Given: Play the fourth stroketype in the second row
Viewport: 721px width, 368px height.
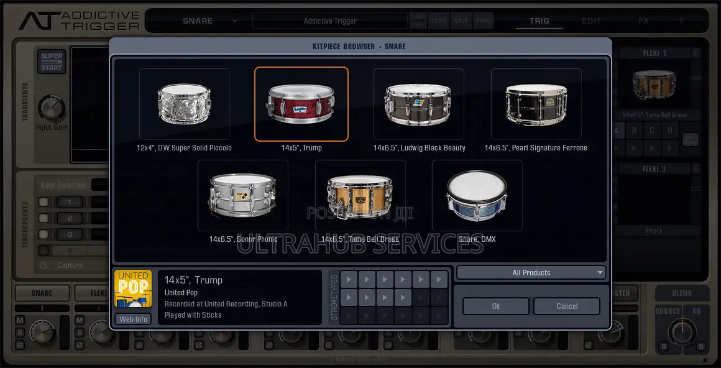Looking at the screenshot, I should tap(403, 298).
